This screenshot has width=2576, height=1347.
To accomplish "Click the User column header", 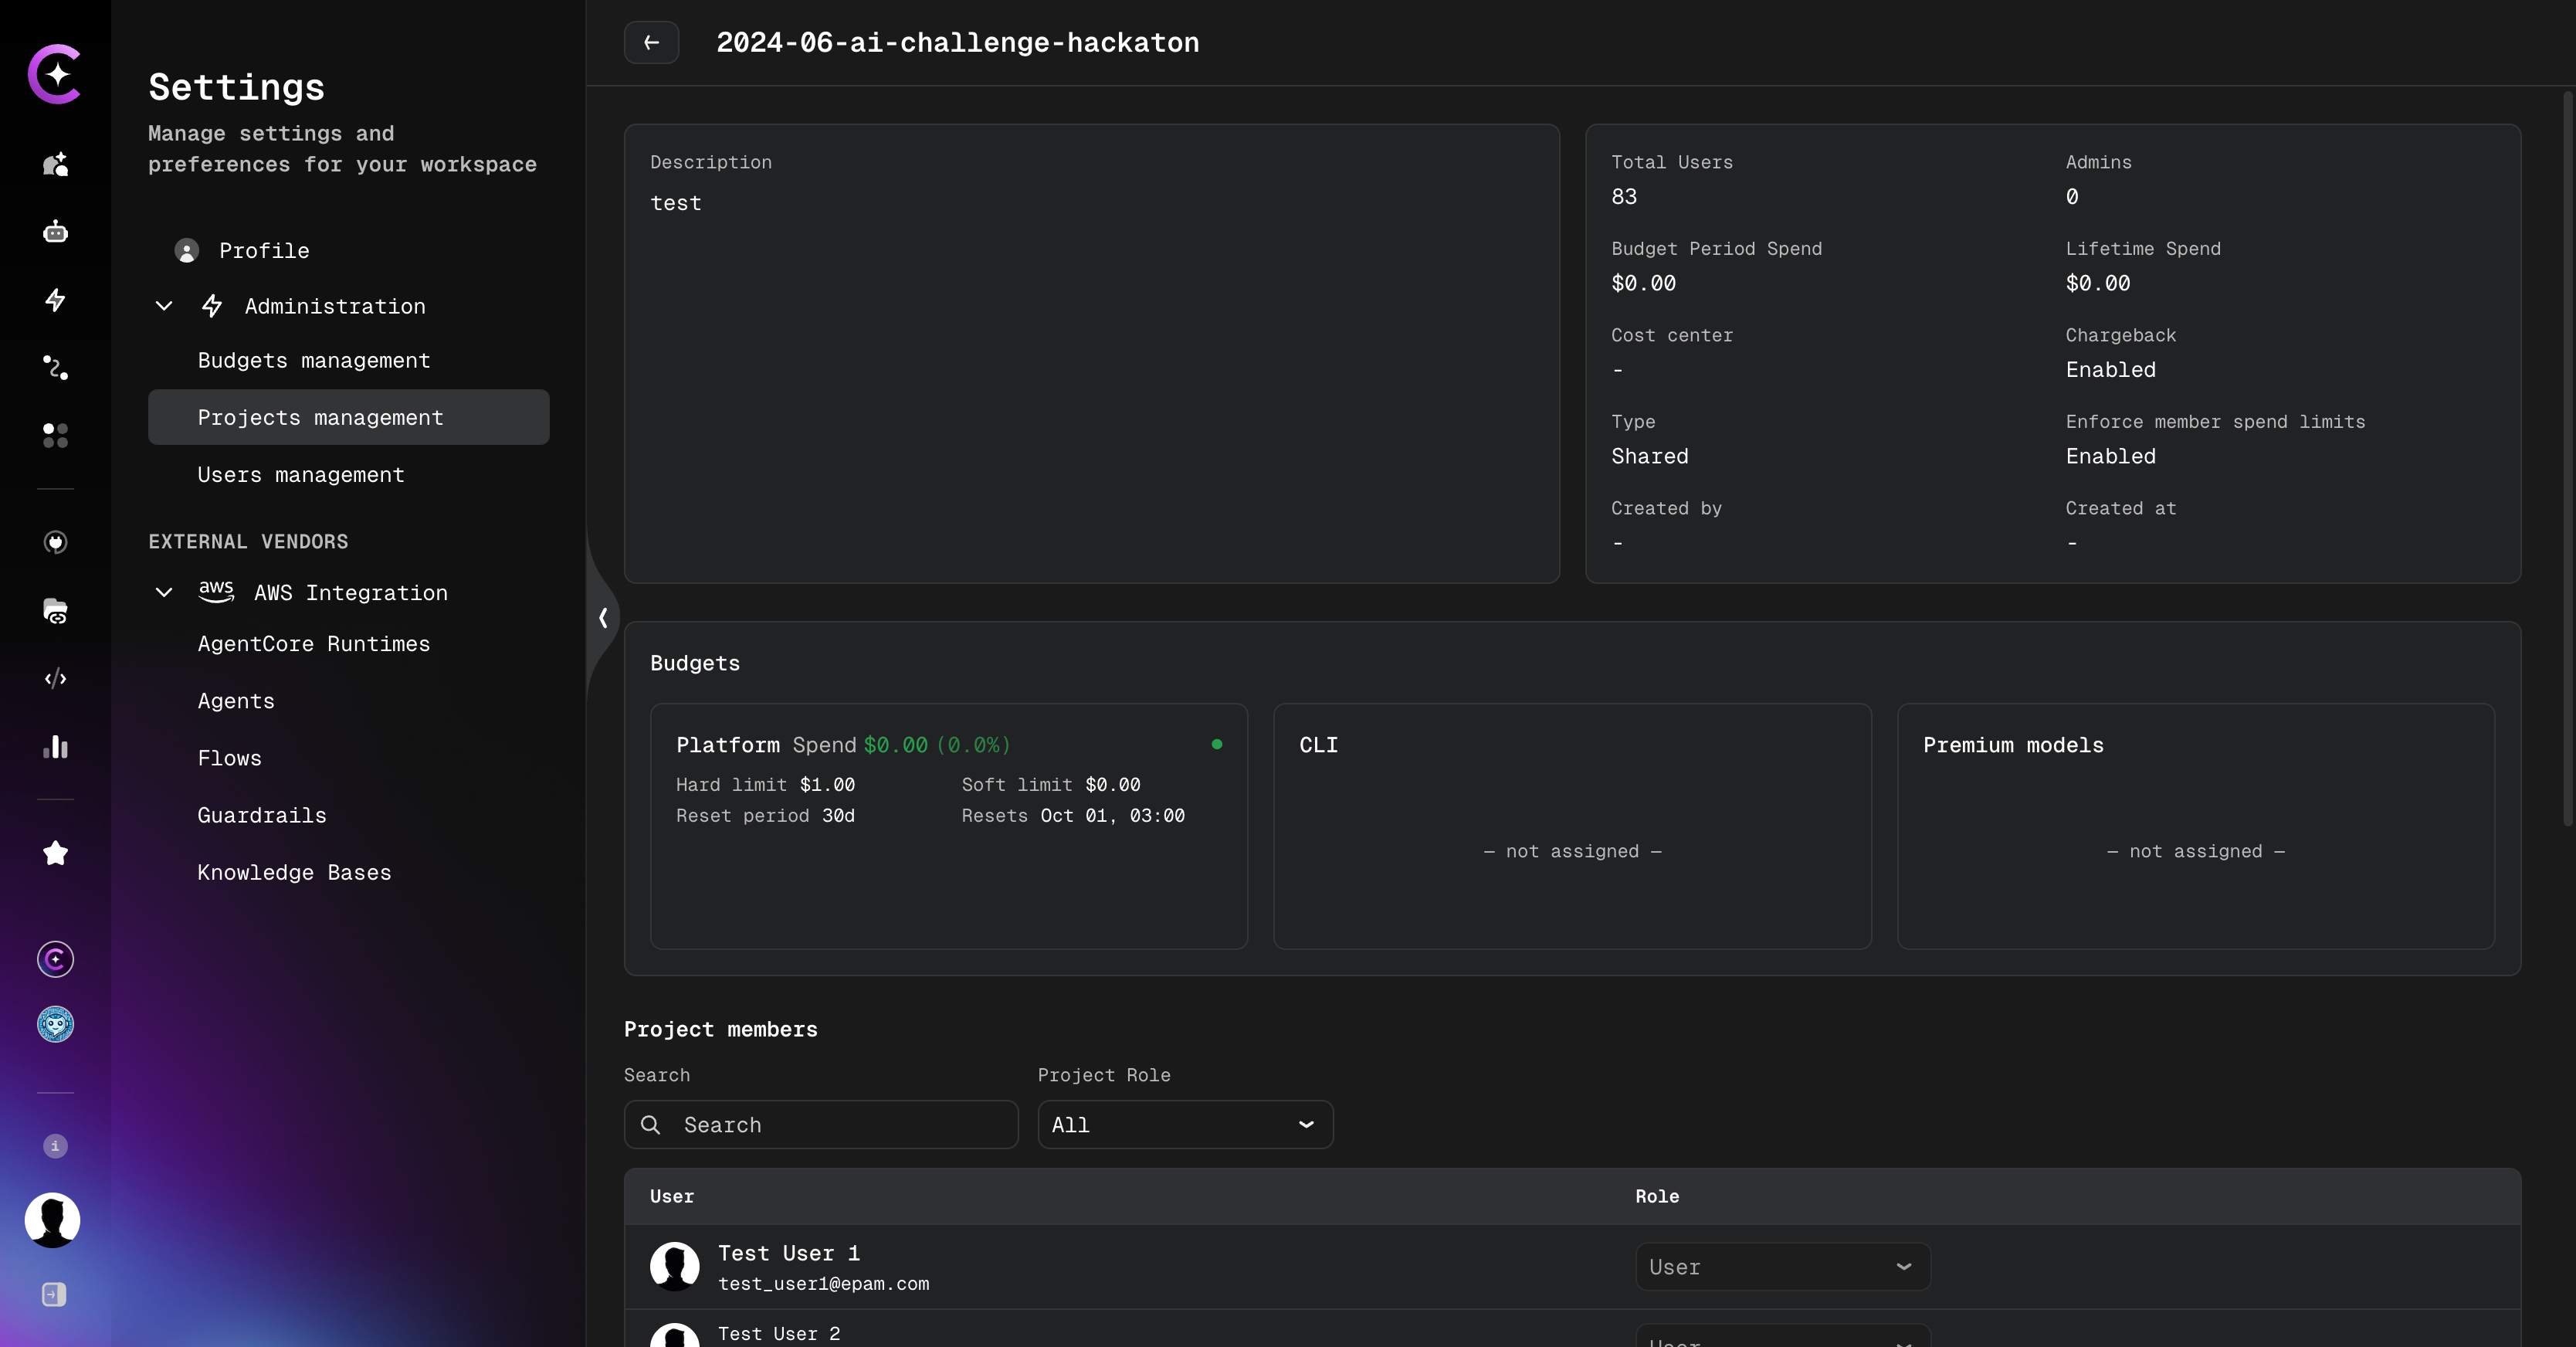I will click(x=672, y=1197).
